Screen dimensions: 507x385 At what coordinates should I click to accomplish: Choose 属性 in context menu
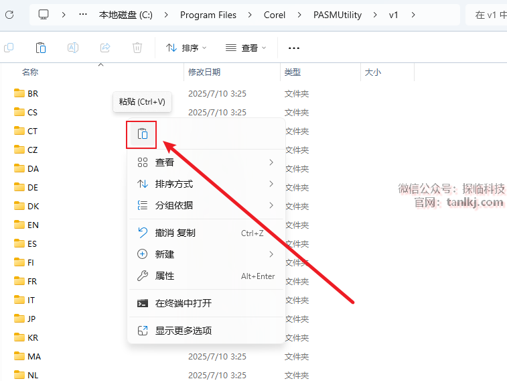pyautogui.click(x=206, y=276)
